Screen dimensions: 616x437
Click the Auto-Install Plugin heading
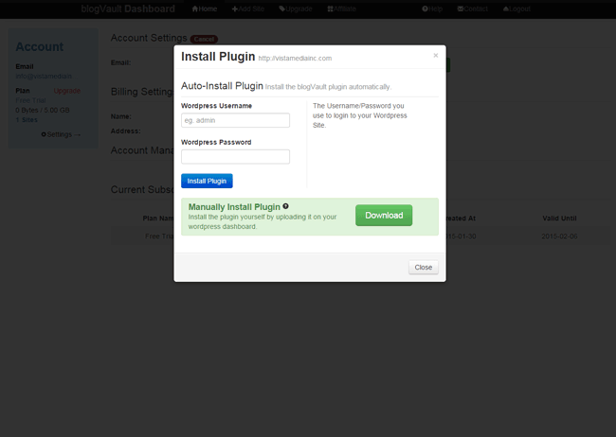pyautogui.click(x=222, y=85)
